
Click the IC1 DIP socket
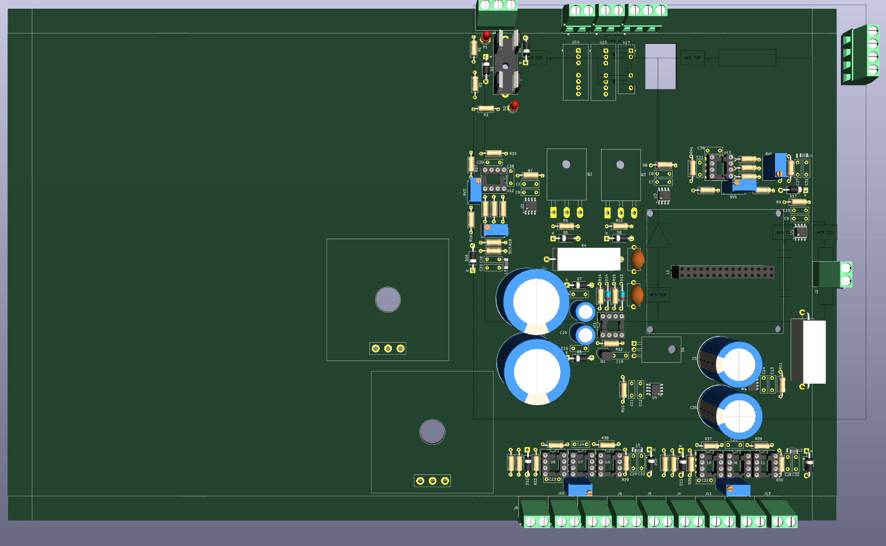612,326
